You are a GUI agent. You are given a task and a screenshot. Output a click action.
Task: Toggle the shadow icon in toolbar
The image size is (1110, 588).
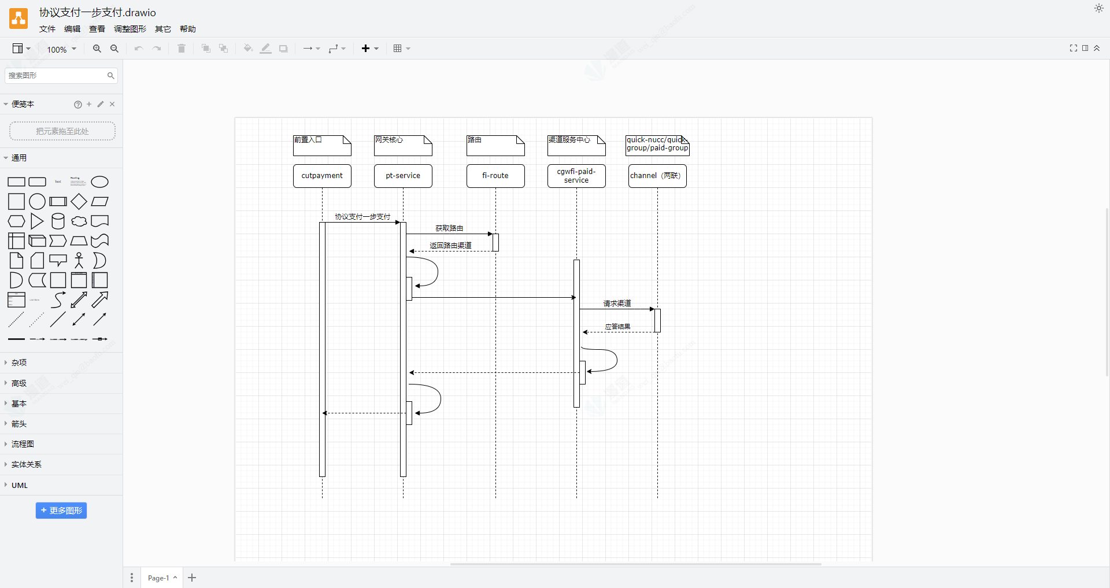pos(283,49)
